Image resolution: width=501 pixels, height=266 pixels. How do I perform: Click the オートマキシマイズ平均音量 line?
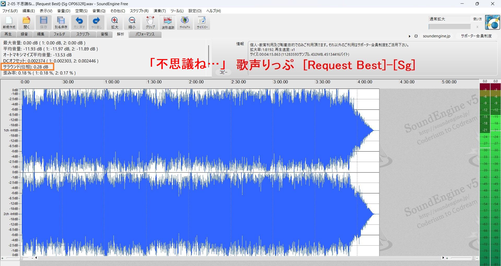tap(37, 55)
